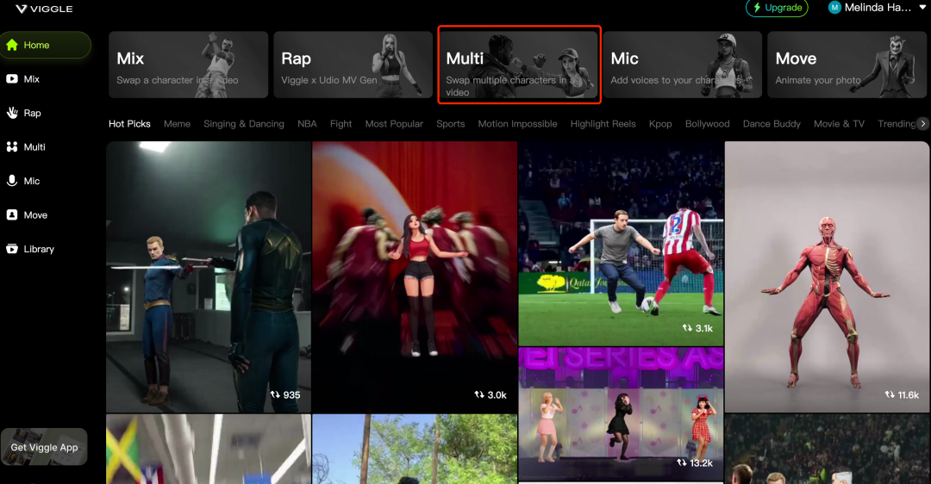Open Multi label in sidebar

point(34,147)
